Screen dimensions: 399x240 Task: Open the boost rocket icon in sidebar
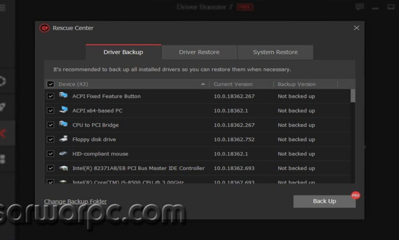3,107
